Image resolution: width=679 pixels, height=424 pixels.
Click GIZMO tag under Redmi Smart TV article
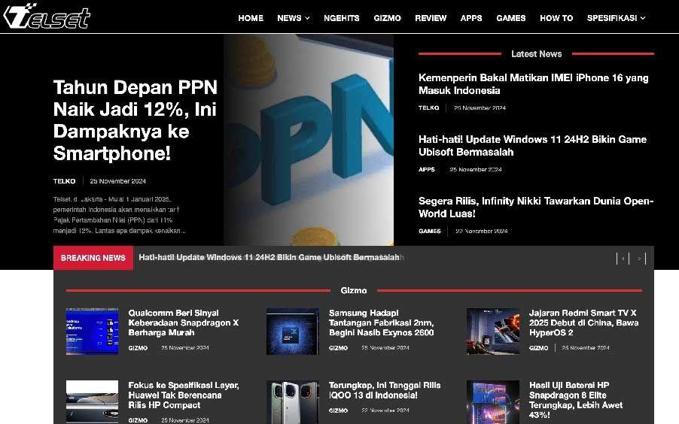pyautogui.click(x=539, y=348)
